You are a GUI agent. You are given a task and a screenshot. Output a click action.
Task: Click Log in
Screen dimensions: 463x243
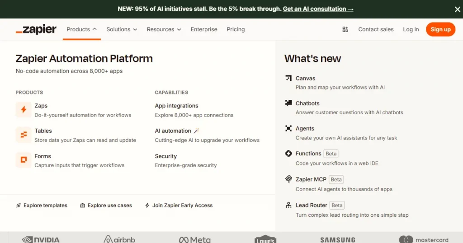[x=411, y=29]
